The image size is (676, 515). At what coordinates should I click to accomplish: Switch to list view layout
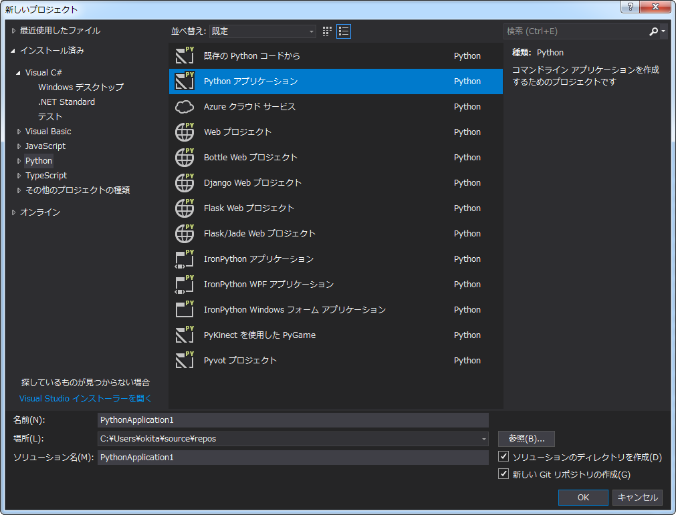point(344,31)
